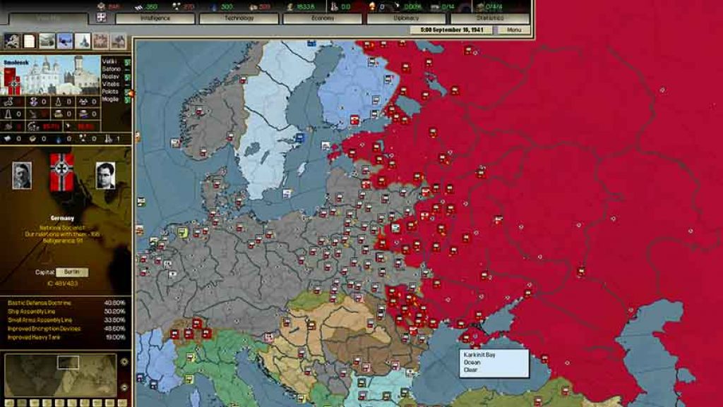Select the warship naval units icon
Viewport: 723px width, 407px height.
(x=83, y=41)
